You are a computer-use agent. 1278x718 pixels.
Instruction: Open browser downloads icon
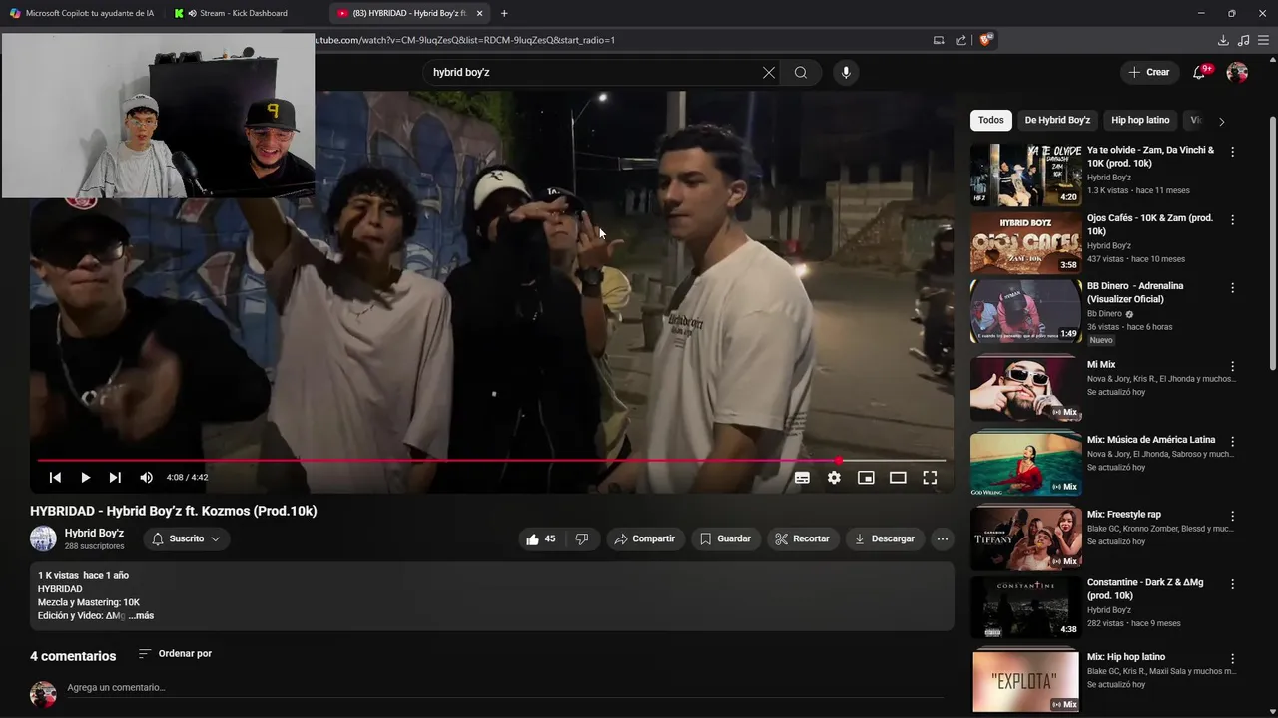[x=1223, y=40]
